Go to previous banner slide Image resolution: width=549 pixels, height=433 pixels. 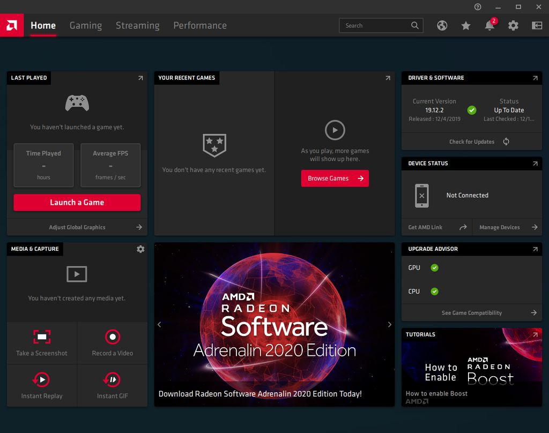159,325
